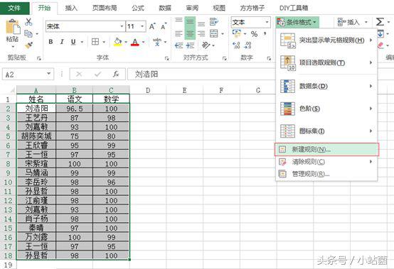Screen dimensions: 394x269
Task: Switch to the 数据 tab
Action: tap(165, 8)
